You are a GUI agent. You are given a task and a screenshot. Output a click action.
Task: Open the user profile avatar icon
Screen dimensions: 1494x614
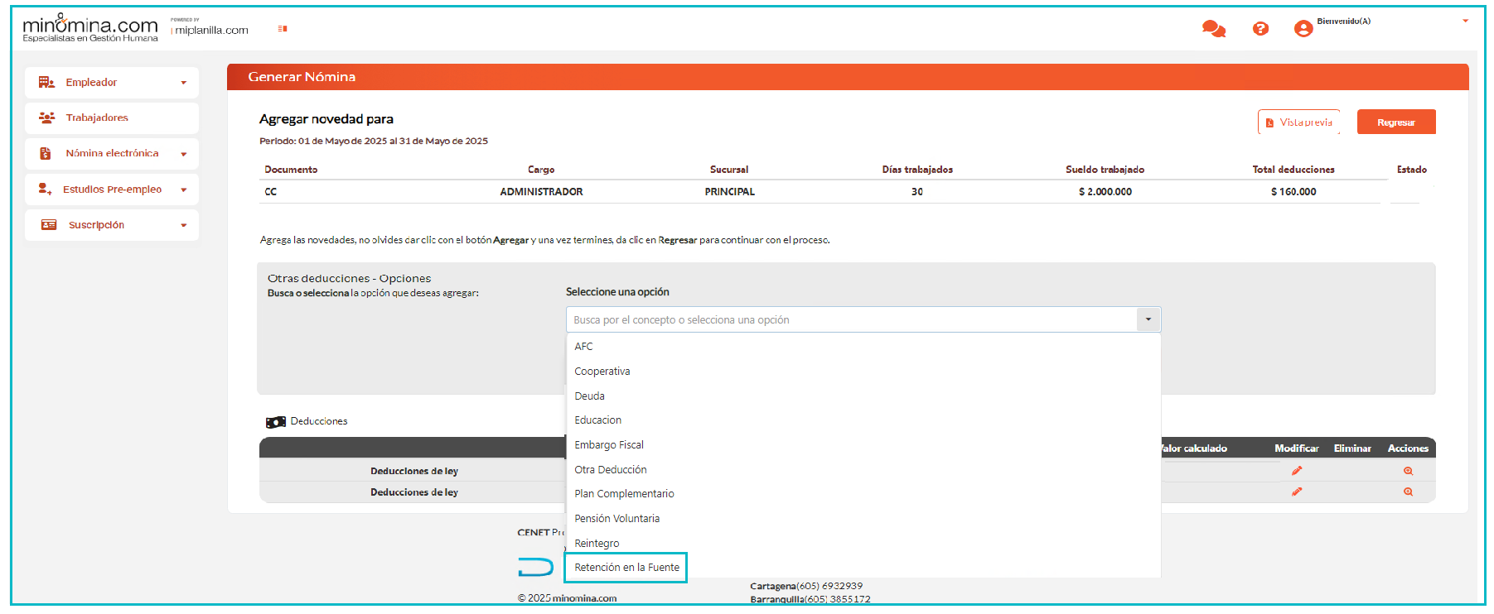(1303, 29)
